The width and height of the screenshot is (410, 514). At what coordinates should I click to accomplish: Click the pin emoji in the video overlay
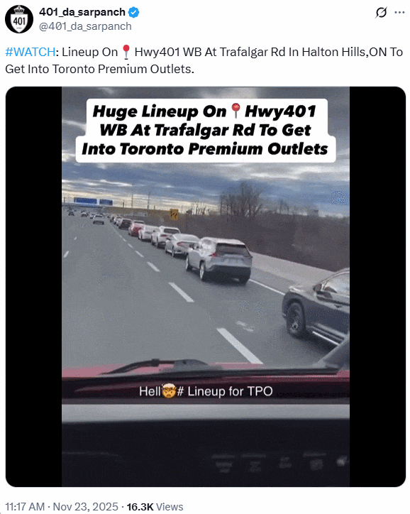pyautogui.click(x=236, y=111)
